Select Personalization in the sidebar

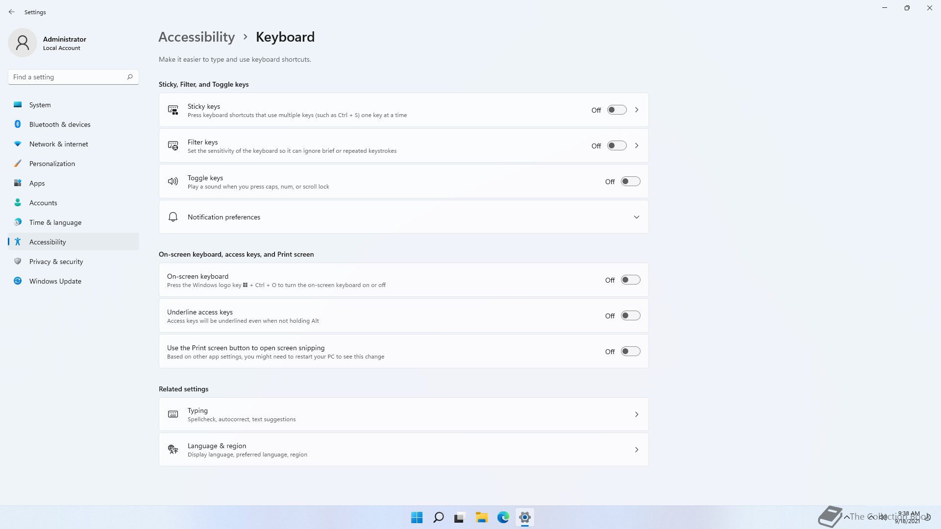click(52, 164)
